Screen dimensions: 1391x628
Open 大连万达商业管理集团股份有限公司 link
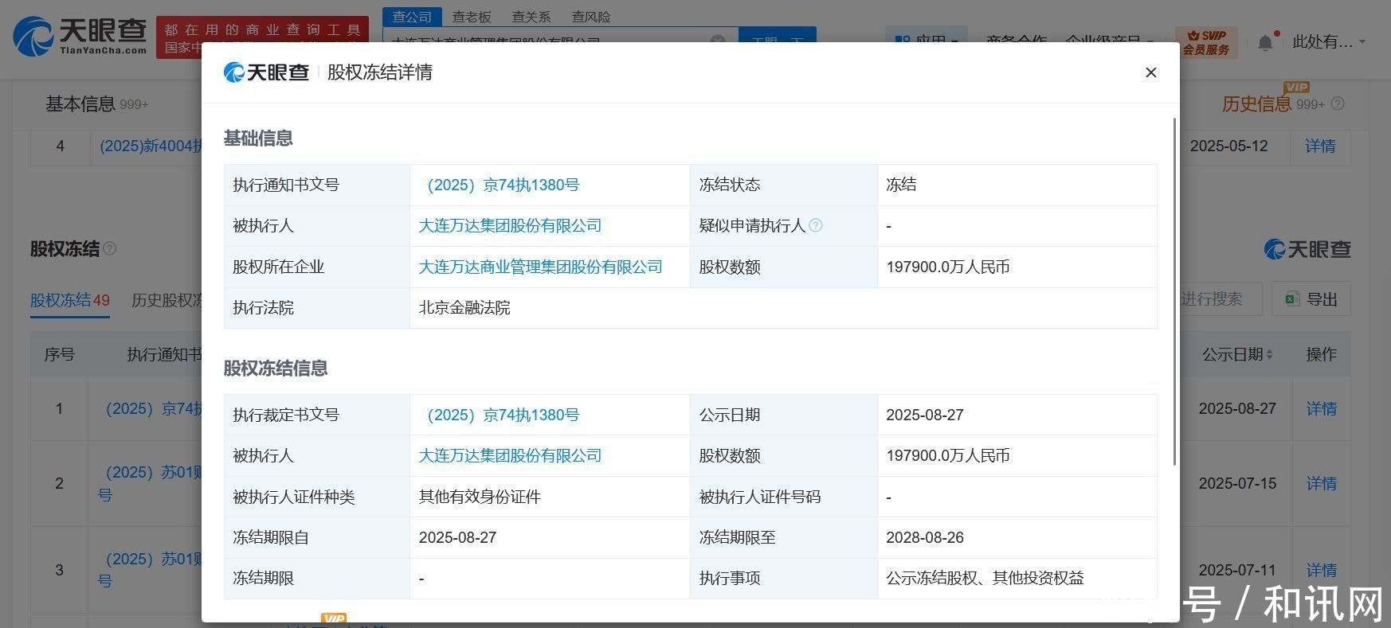[541, 267]
